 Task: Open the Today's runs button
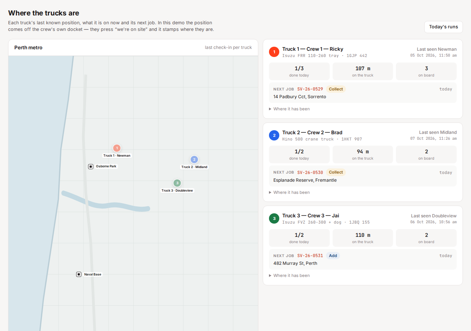click(x=443, y=27)
